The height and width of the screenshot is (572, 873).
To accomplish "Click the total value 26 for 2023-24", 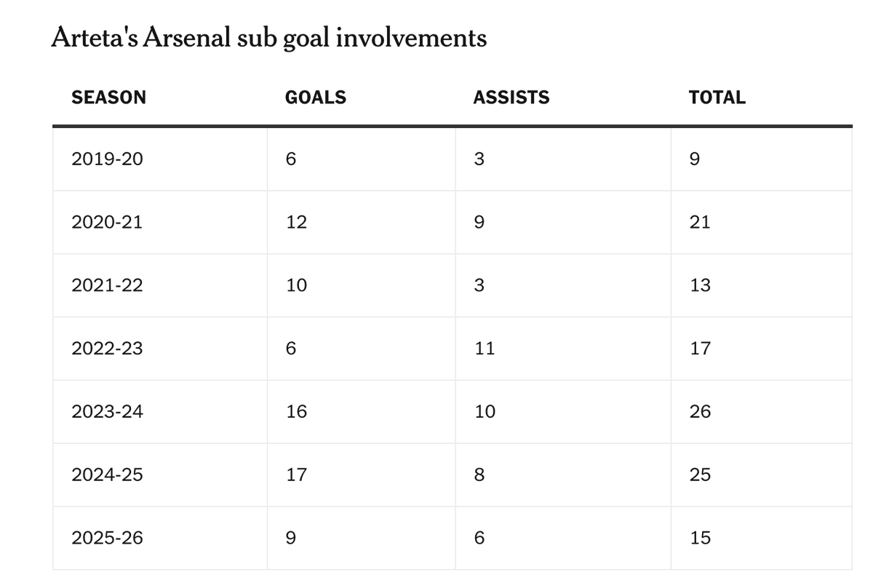I will [700, 412].
